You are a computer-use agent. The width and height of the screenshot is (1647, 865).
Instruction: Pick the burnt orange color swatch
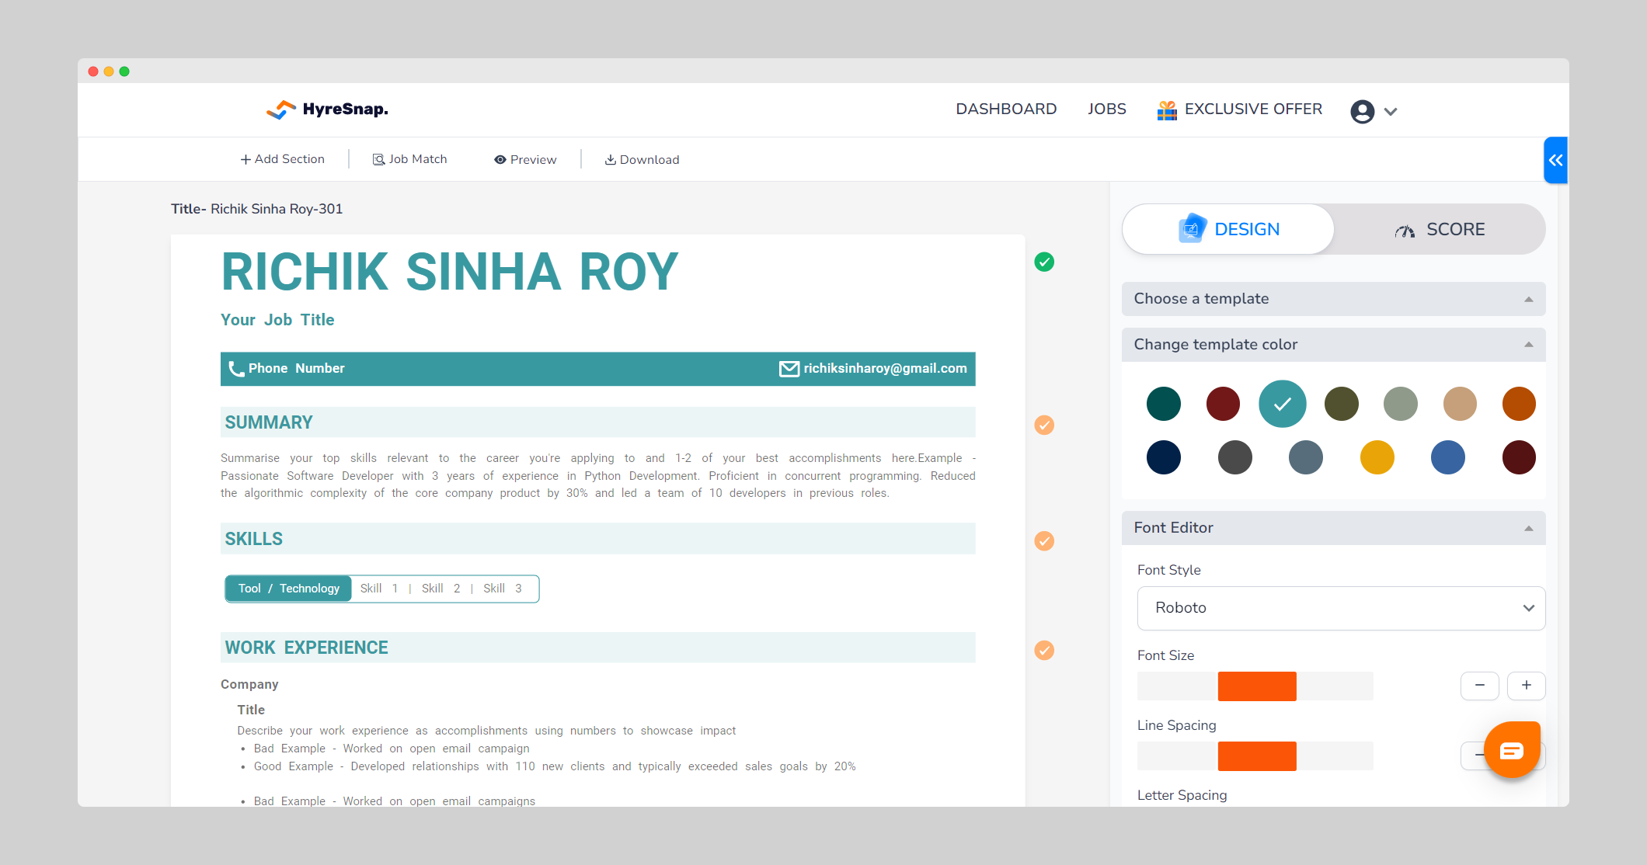point(1519,404)
